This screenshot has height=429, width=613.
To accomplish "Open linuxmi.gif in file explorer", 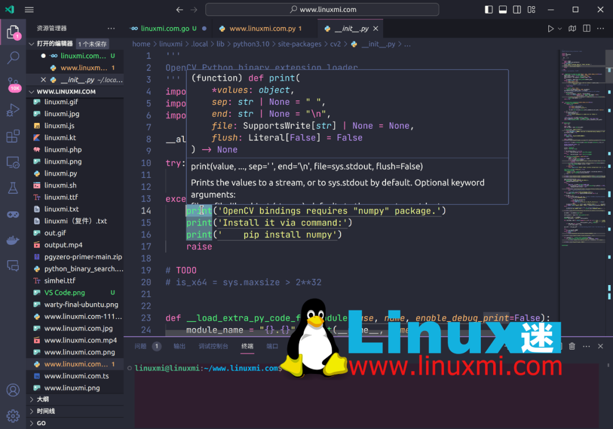I will [75, 102].
